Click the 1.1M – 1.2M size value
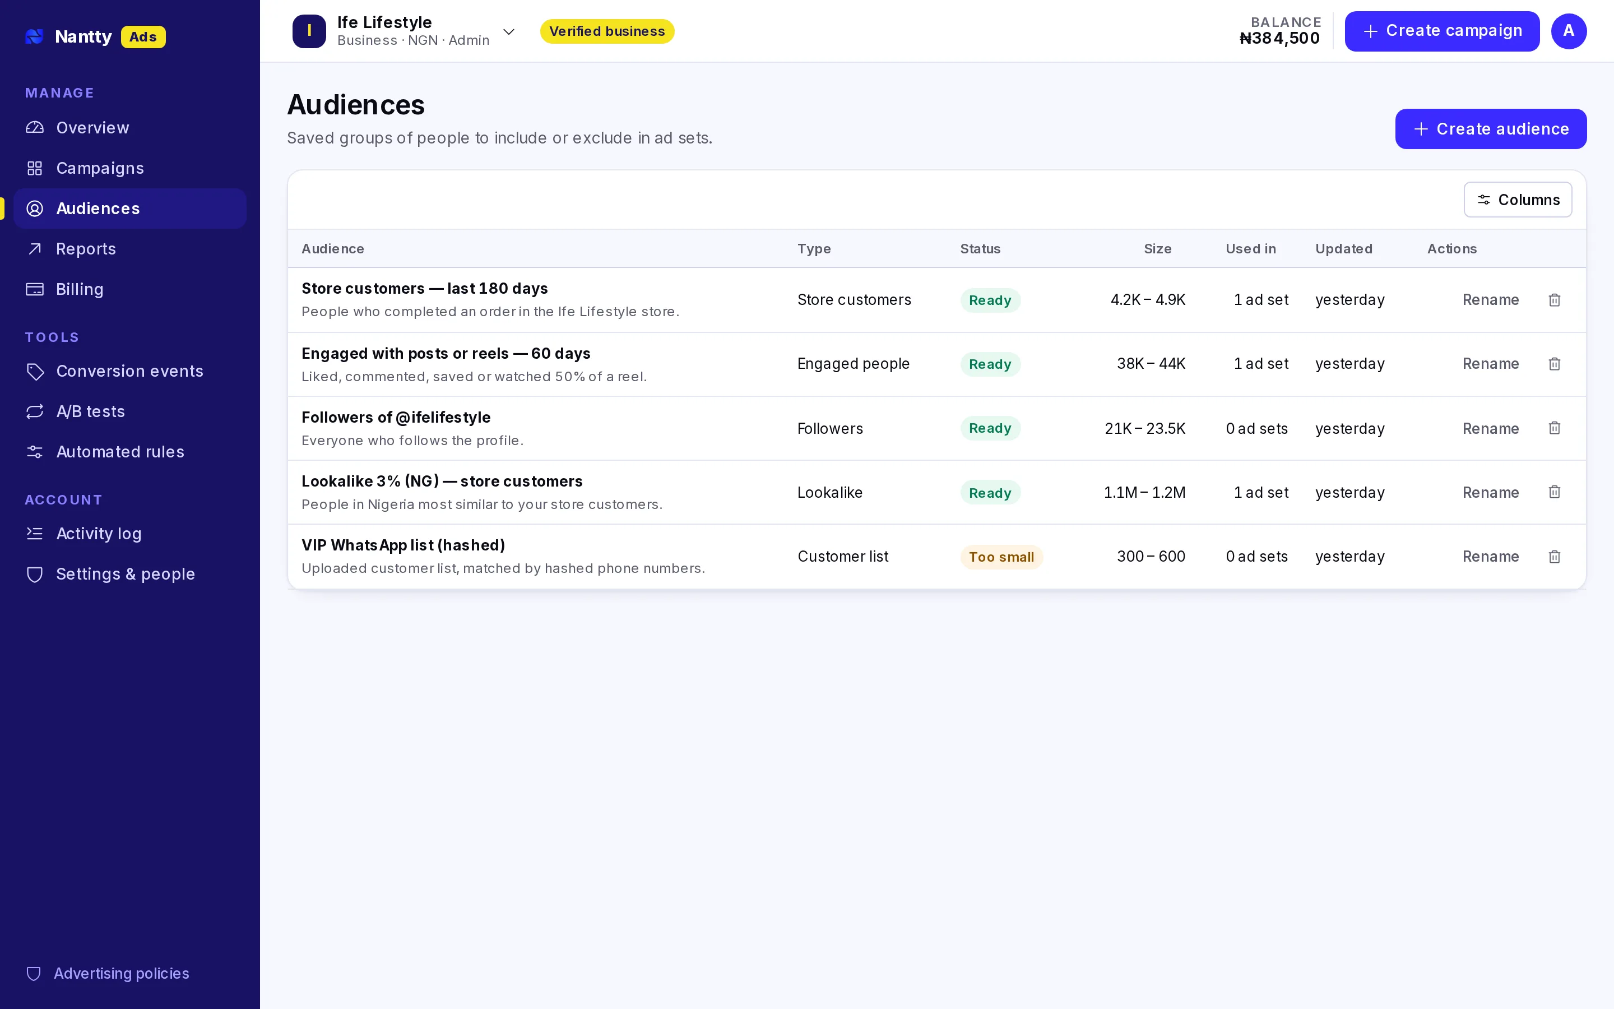Image resolution: width=1614 pixels, height=1009 pixels. pyautogui.click(x=1144, y=493)
